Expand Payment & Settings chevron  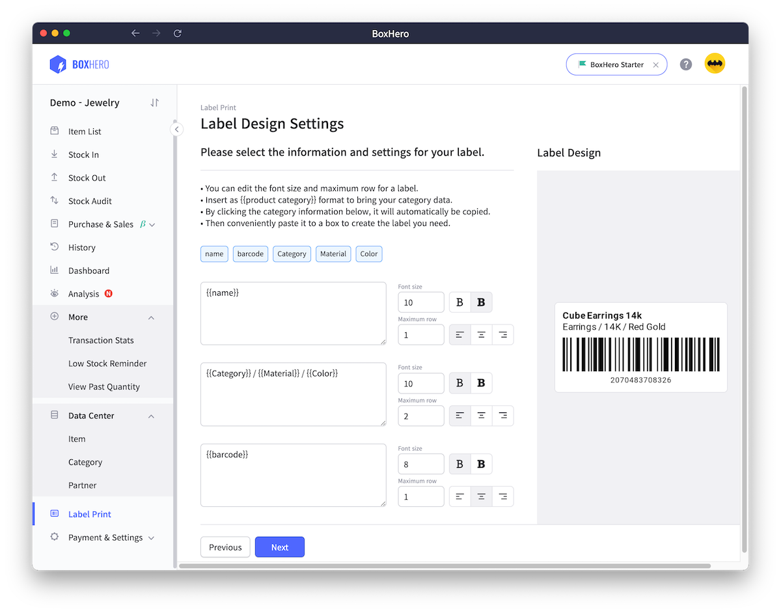[151, 538]
